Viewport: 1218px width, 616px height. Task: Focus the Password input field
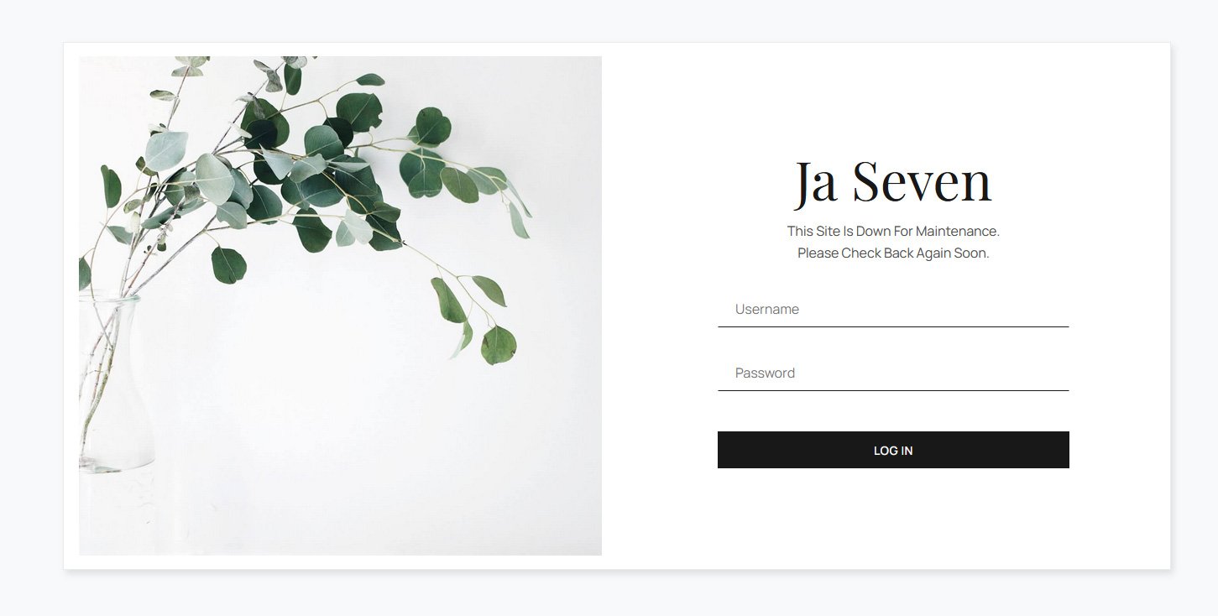coord(893,373)
